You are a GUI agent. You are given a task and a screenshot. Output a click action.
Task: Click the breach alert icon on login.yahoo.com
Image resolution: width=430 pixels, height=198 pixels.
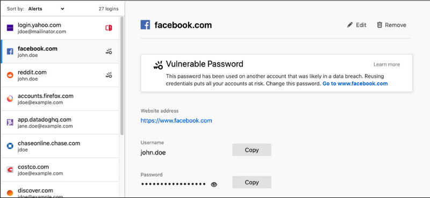(x=109, y=28)
